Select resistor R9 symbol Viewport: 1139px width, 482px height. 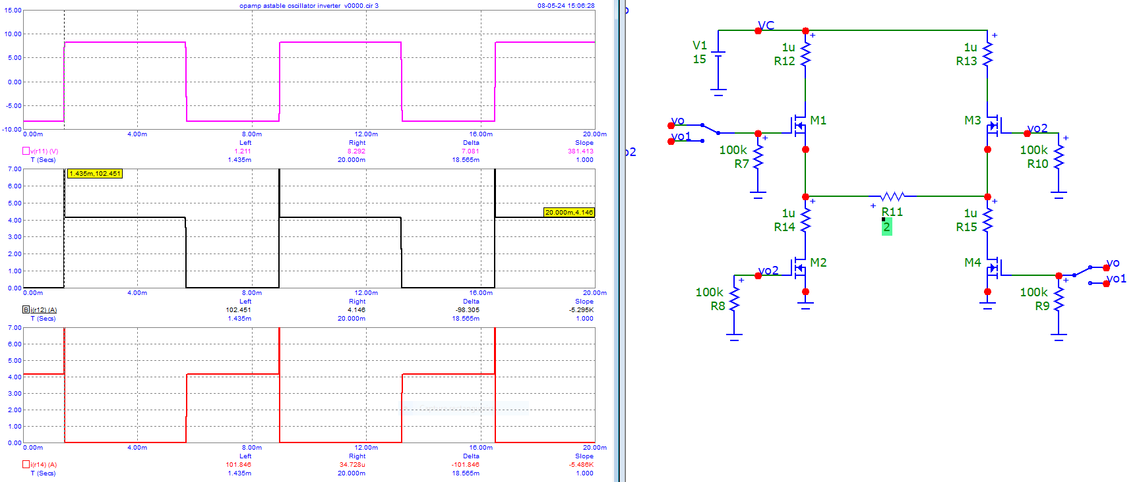coord(1059,300)
